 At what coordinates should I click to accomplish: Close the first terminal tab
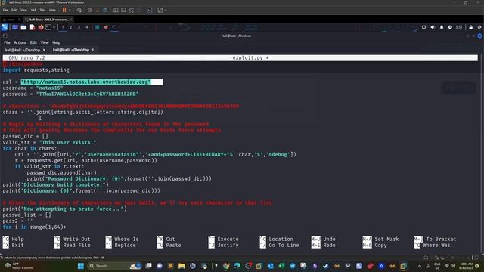click(44, 50)
